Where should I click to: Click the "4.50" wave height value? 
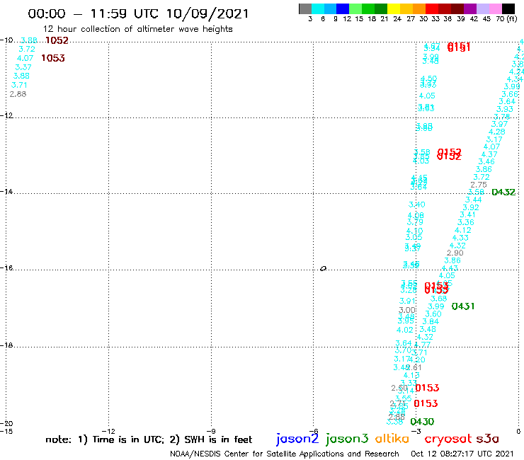tap(428, 79)
